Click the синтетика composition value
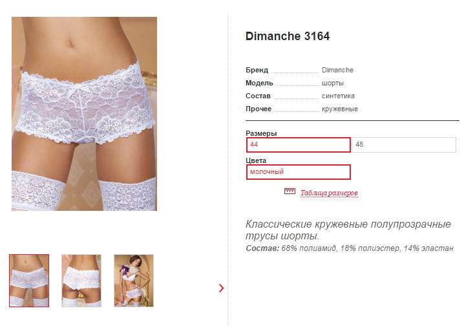Image resolution: width=475 pixels, height=326 pixels. 338,96
